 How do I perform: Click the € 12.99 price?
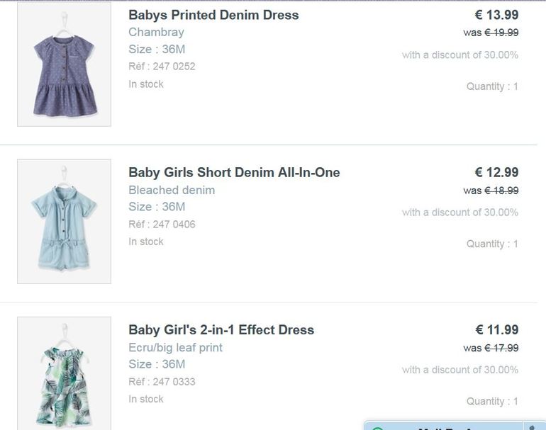(x=496, y=172)
